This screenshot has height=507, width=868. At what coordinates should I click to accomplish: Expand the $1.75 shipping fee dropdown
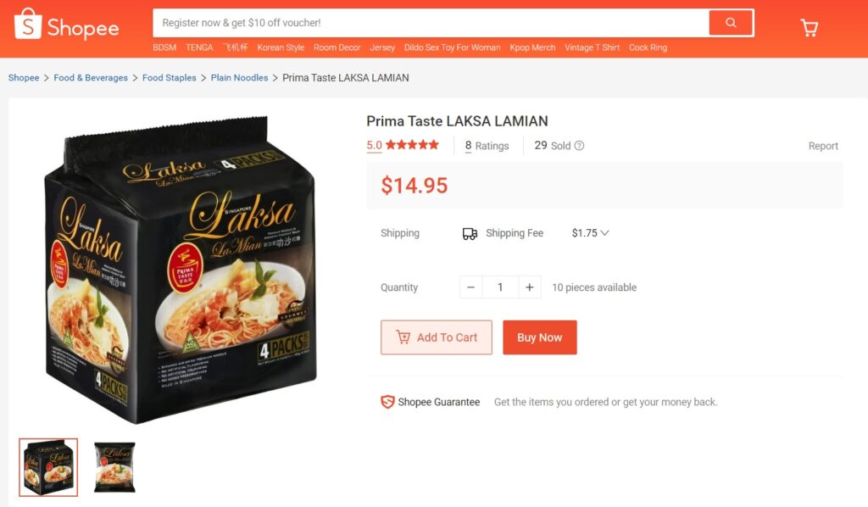(x=605, y=233)
